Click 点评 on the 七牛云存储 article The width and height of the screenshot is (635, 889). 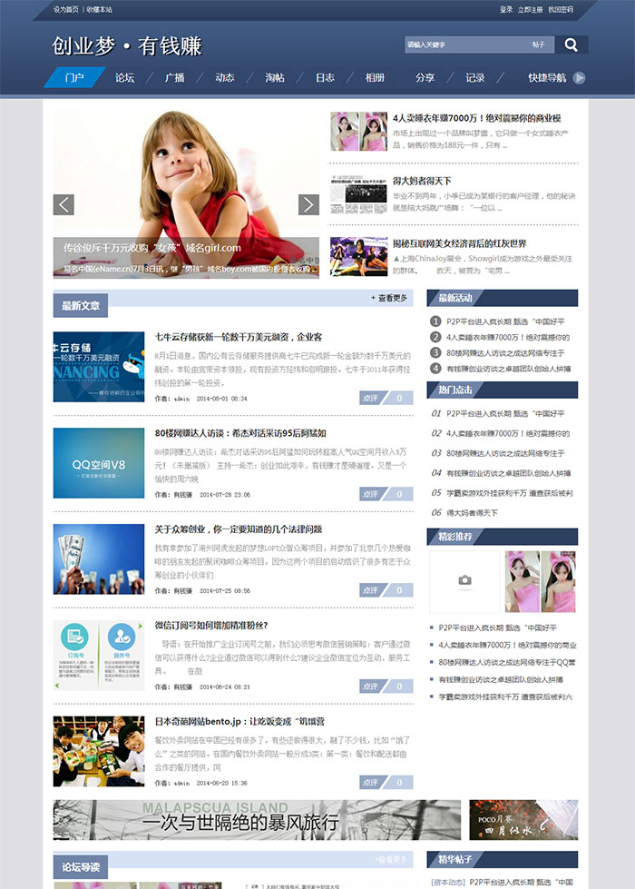pos(371,398)
